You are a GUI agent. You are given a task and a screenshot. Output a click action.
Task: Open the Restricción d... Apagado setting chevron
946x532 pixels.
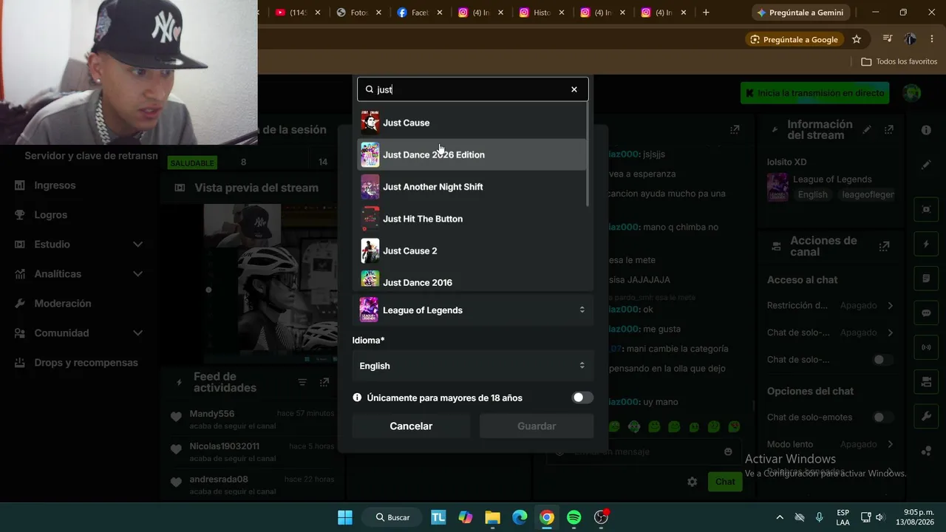(x=890, y=305)
